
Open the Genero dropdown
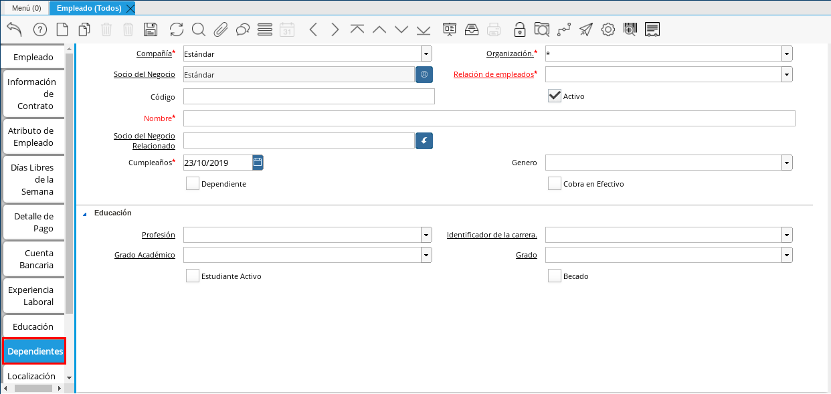pyautogui.click(x=787, y=163)
